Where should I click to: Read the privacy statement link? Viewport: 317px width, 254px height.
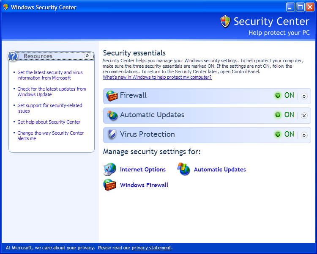[151, 248]
